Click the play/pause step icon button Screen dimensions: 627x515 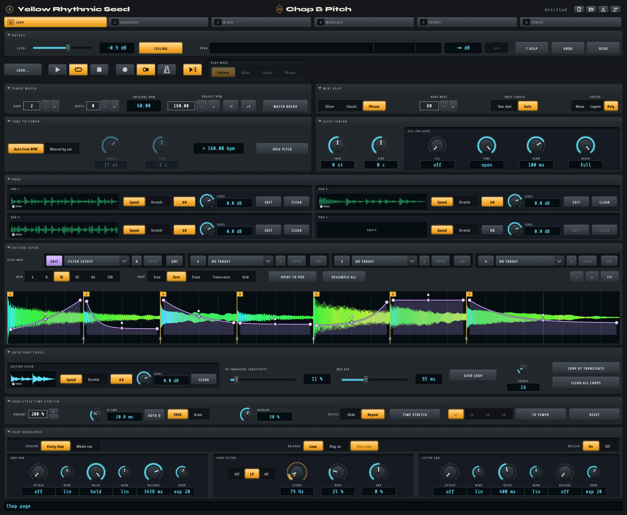pos(193,70)
